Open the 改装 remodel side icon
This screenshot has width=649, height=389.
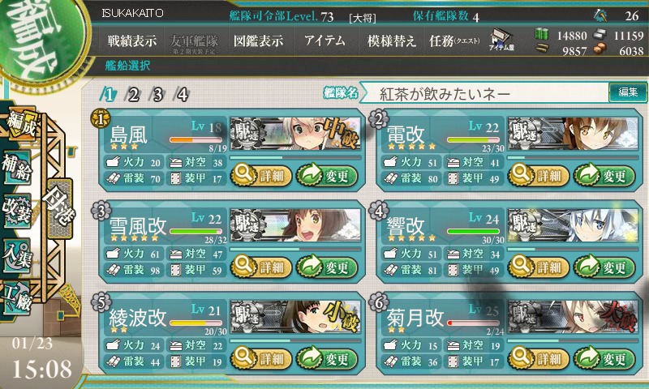click(17, 211)
